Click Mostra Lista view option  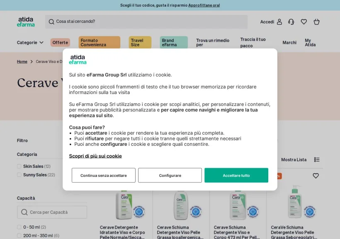[294, 160]
